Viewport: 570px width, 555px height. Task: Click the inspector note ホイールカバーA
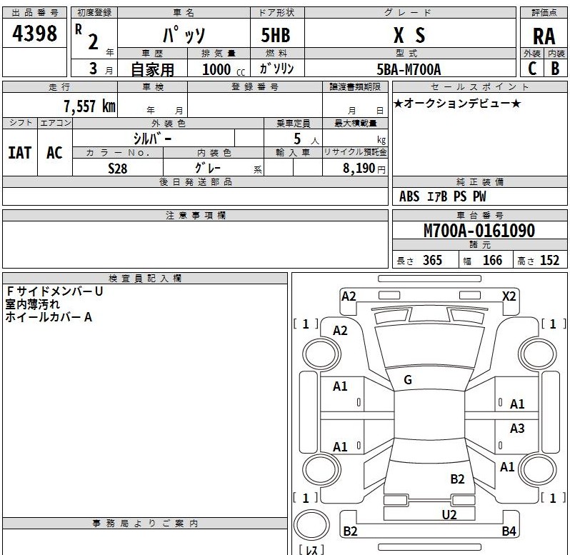[x=49, y=317]
